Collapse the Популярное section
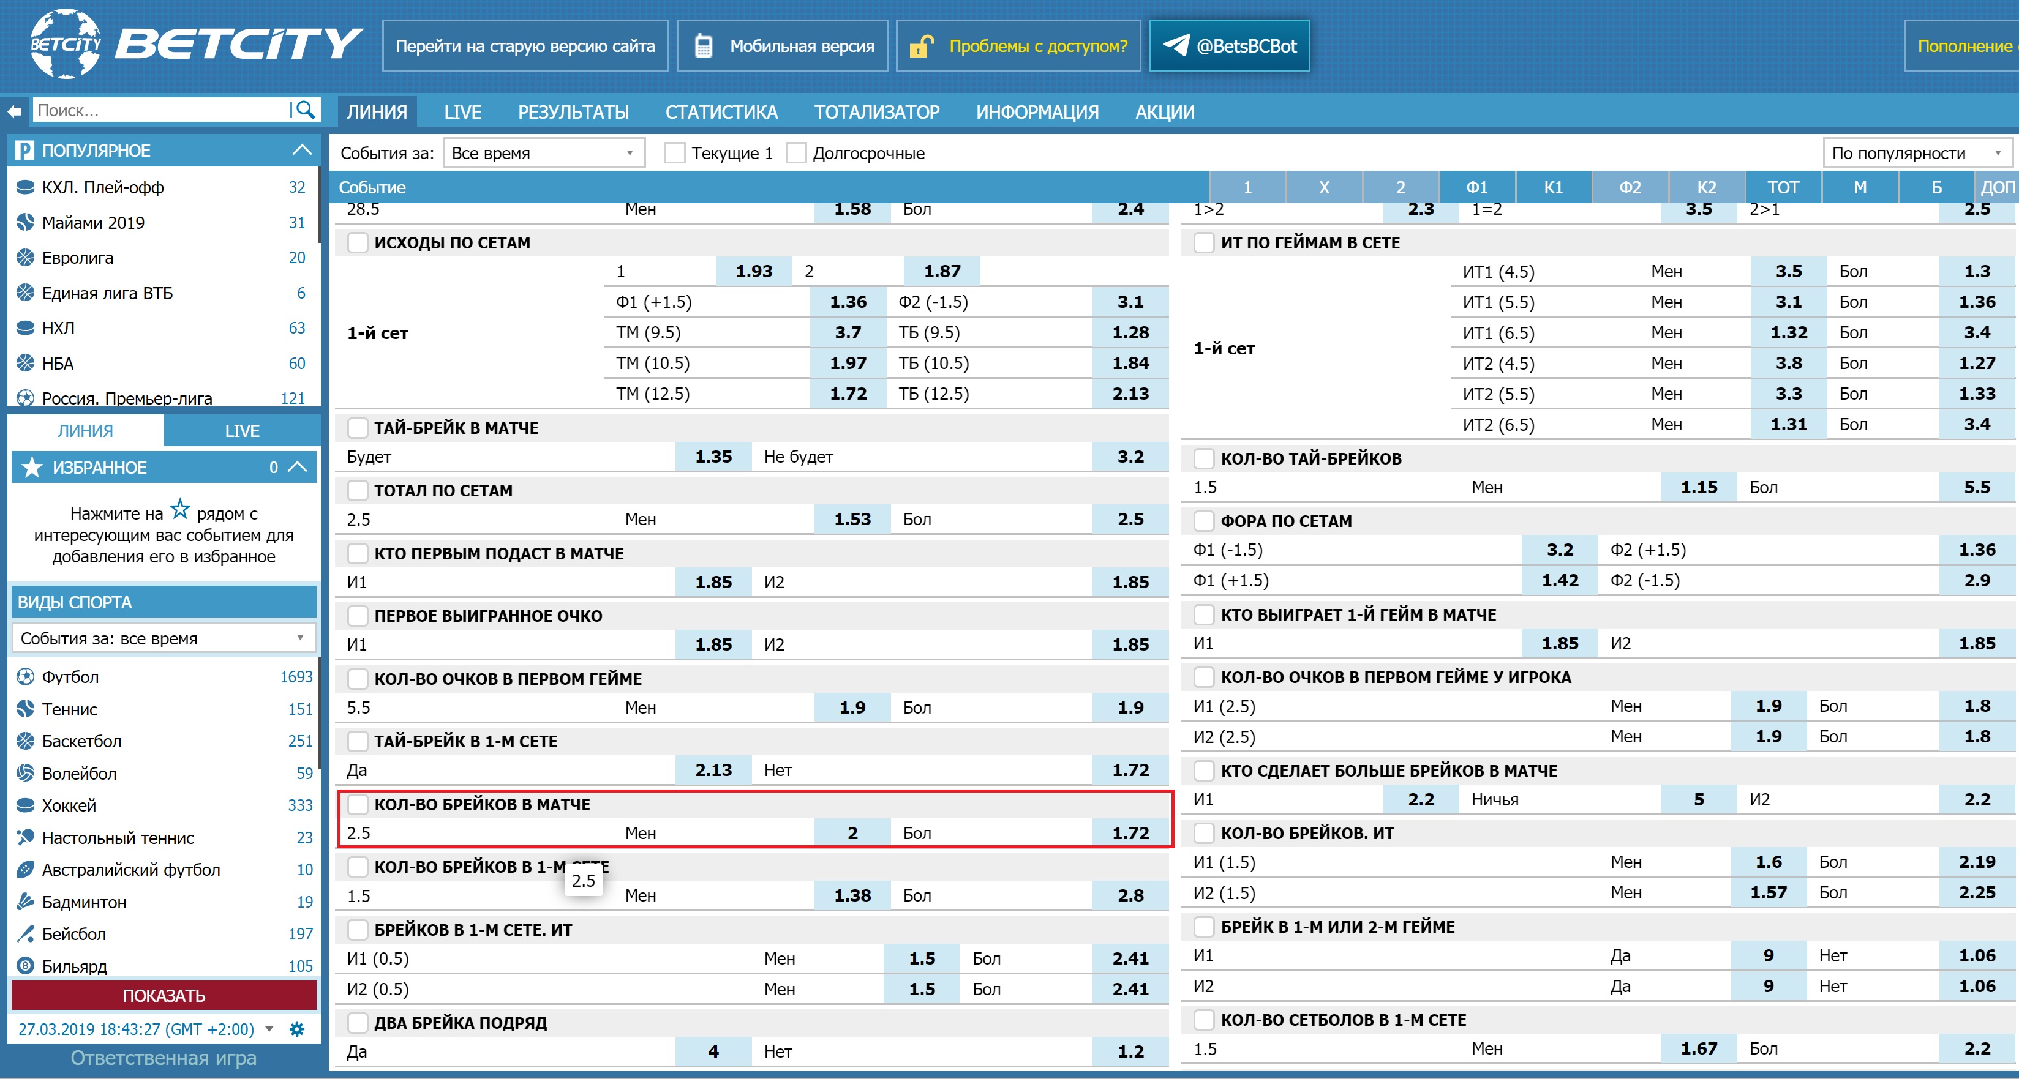This screenshot has height=1079, width=2019. [302, 150]
